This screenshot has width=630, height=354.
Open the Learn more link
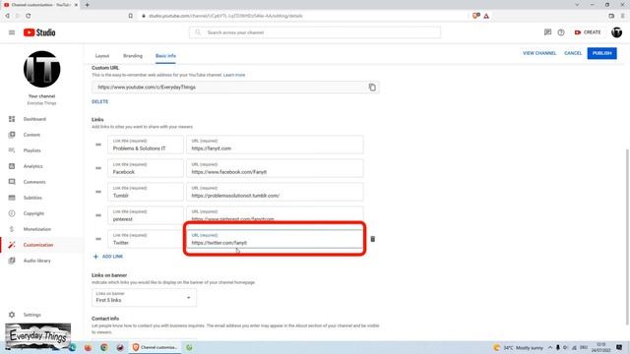[x=234, y=75]
